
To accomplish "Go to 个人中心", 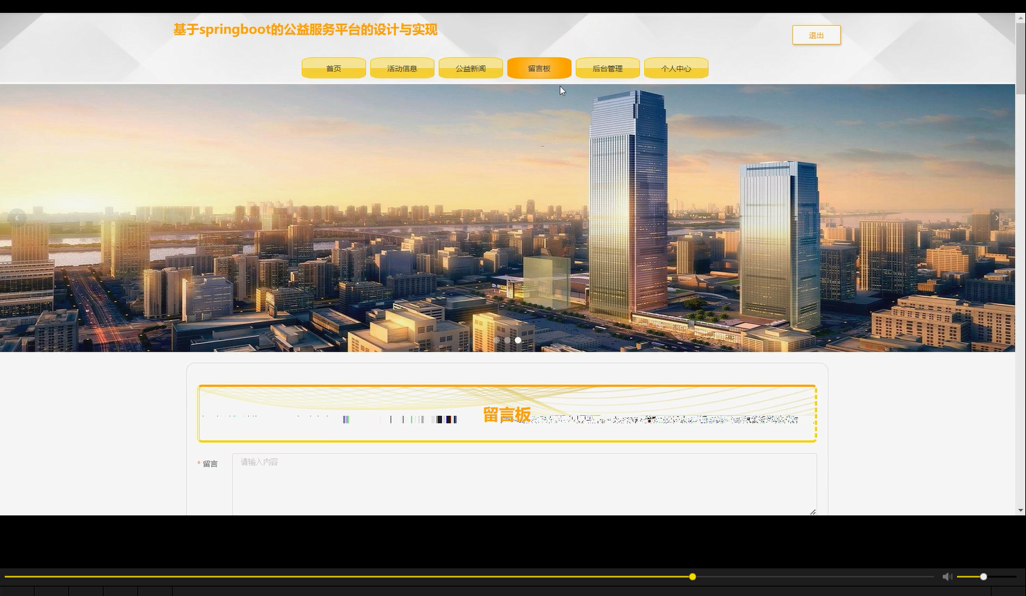I will coord(675,68).
